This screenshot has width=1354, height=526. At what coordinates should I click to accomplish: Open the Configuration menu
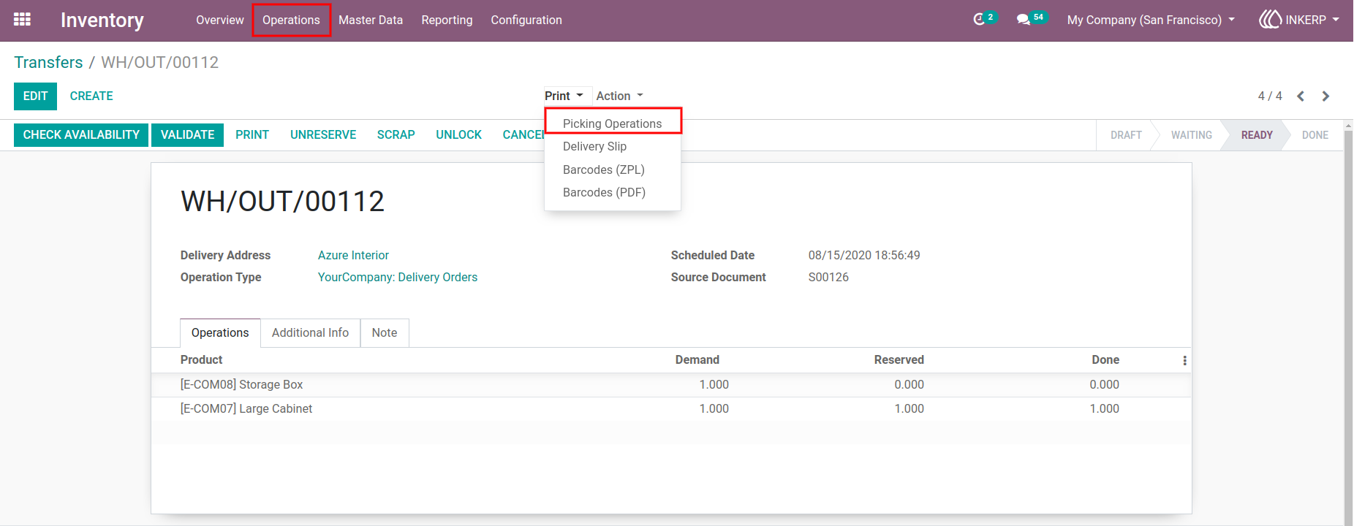point(526,20)
